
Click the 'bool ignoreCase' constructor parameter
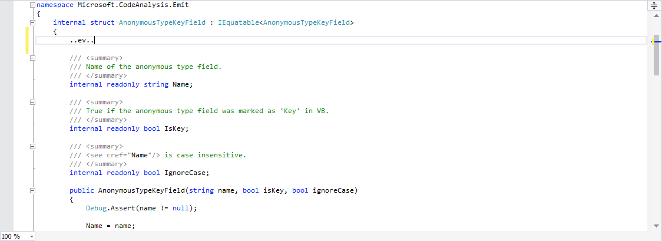(x=323, y=191)
